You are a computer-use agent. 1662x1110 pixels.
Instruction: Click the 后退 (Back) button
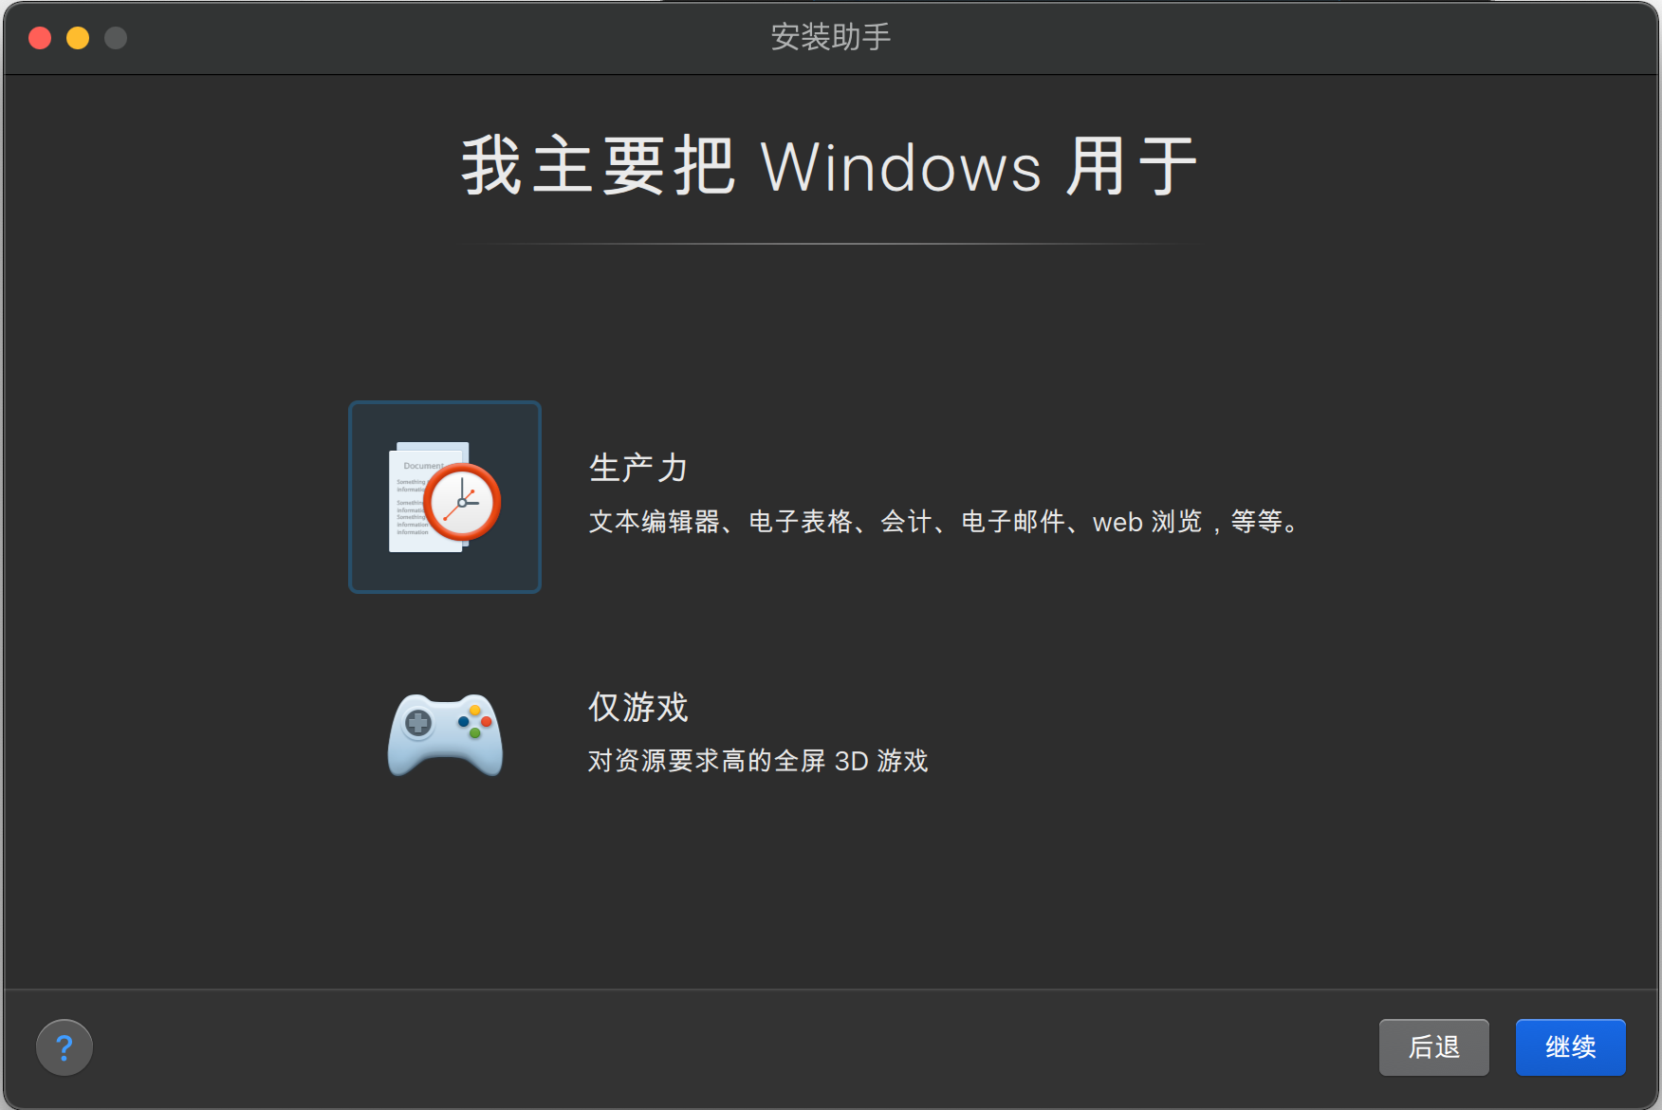(x=1433, y=1047)
